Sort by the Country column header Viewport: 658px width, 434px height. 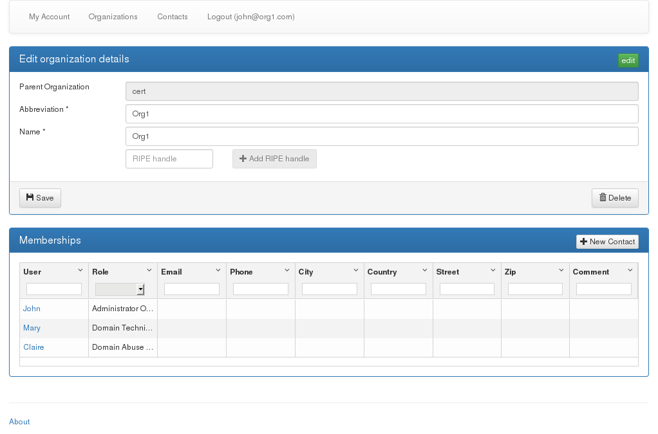[382, 272]
